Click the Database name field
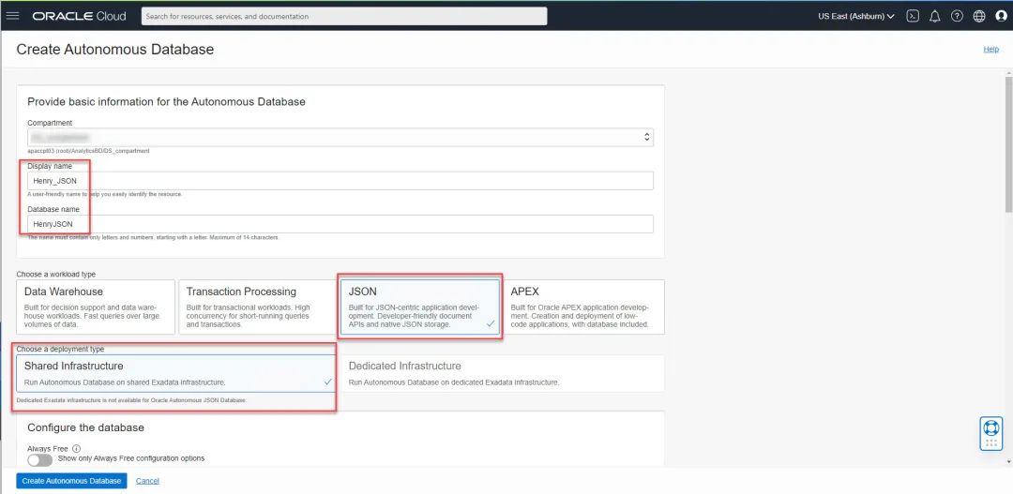 340,224
